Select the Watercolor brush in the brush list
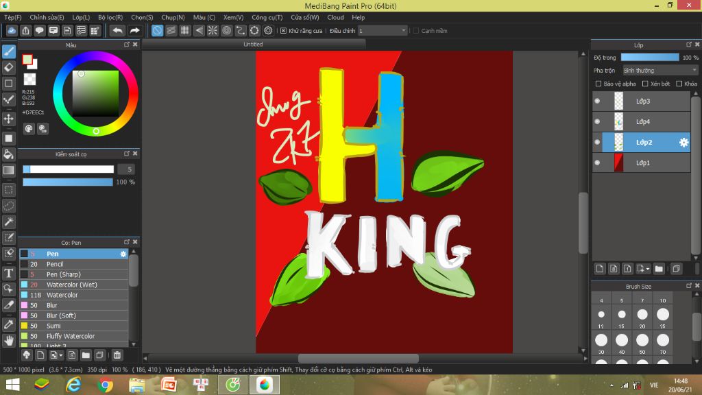Screen dimensions: 702x395 (69, 295)
